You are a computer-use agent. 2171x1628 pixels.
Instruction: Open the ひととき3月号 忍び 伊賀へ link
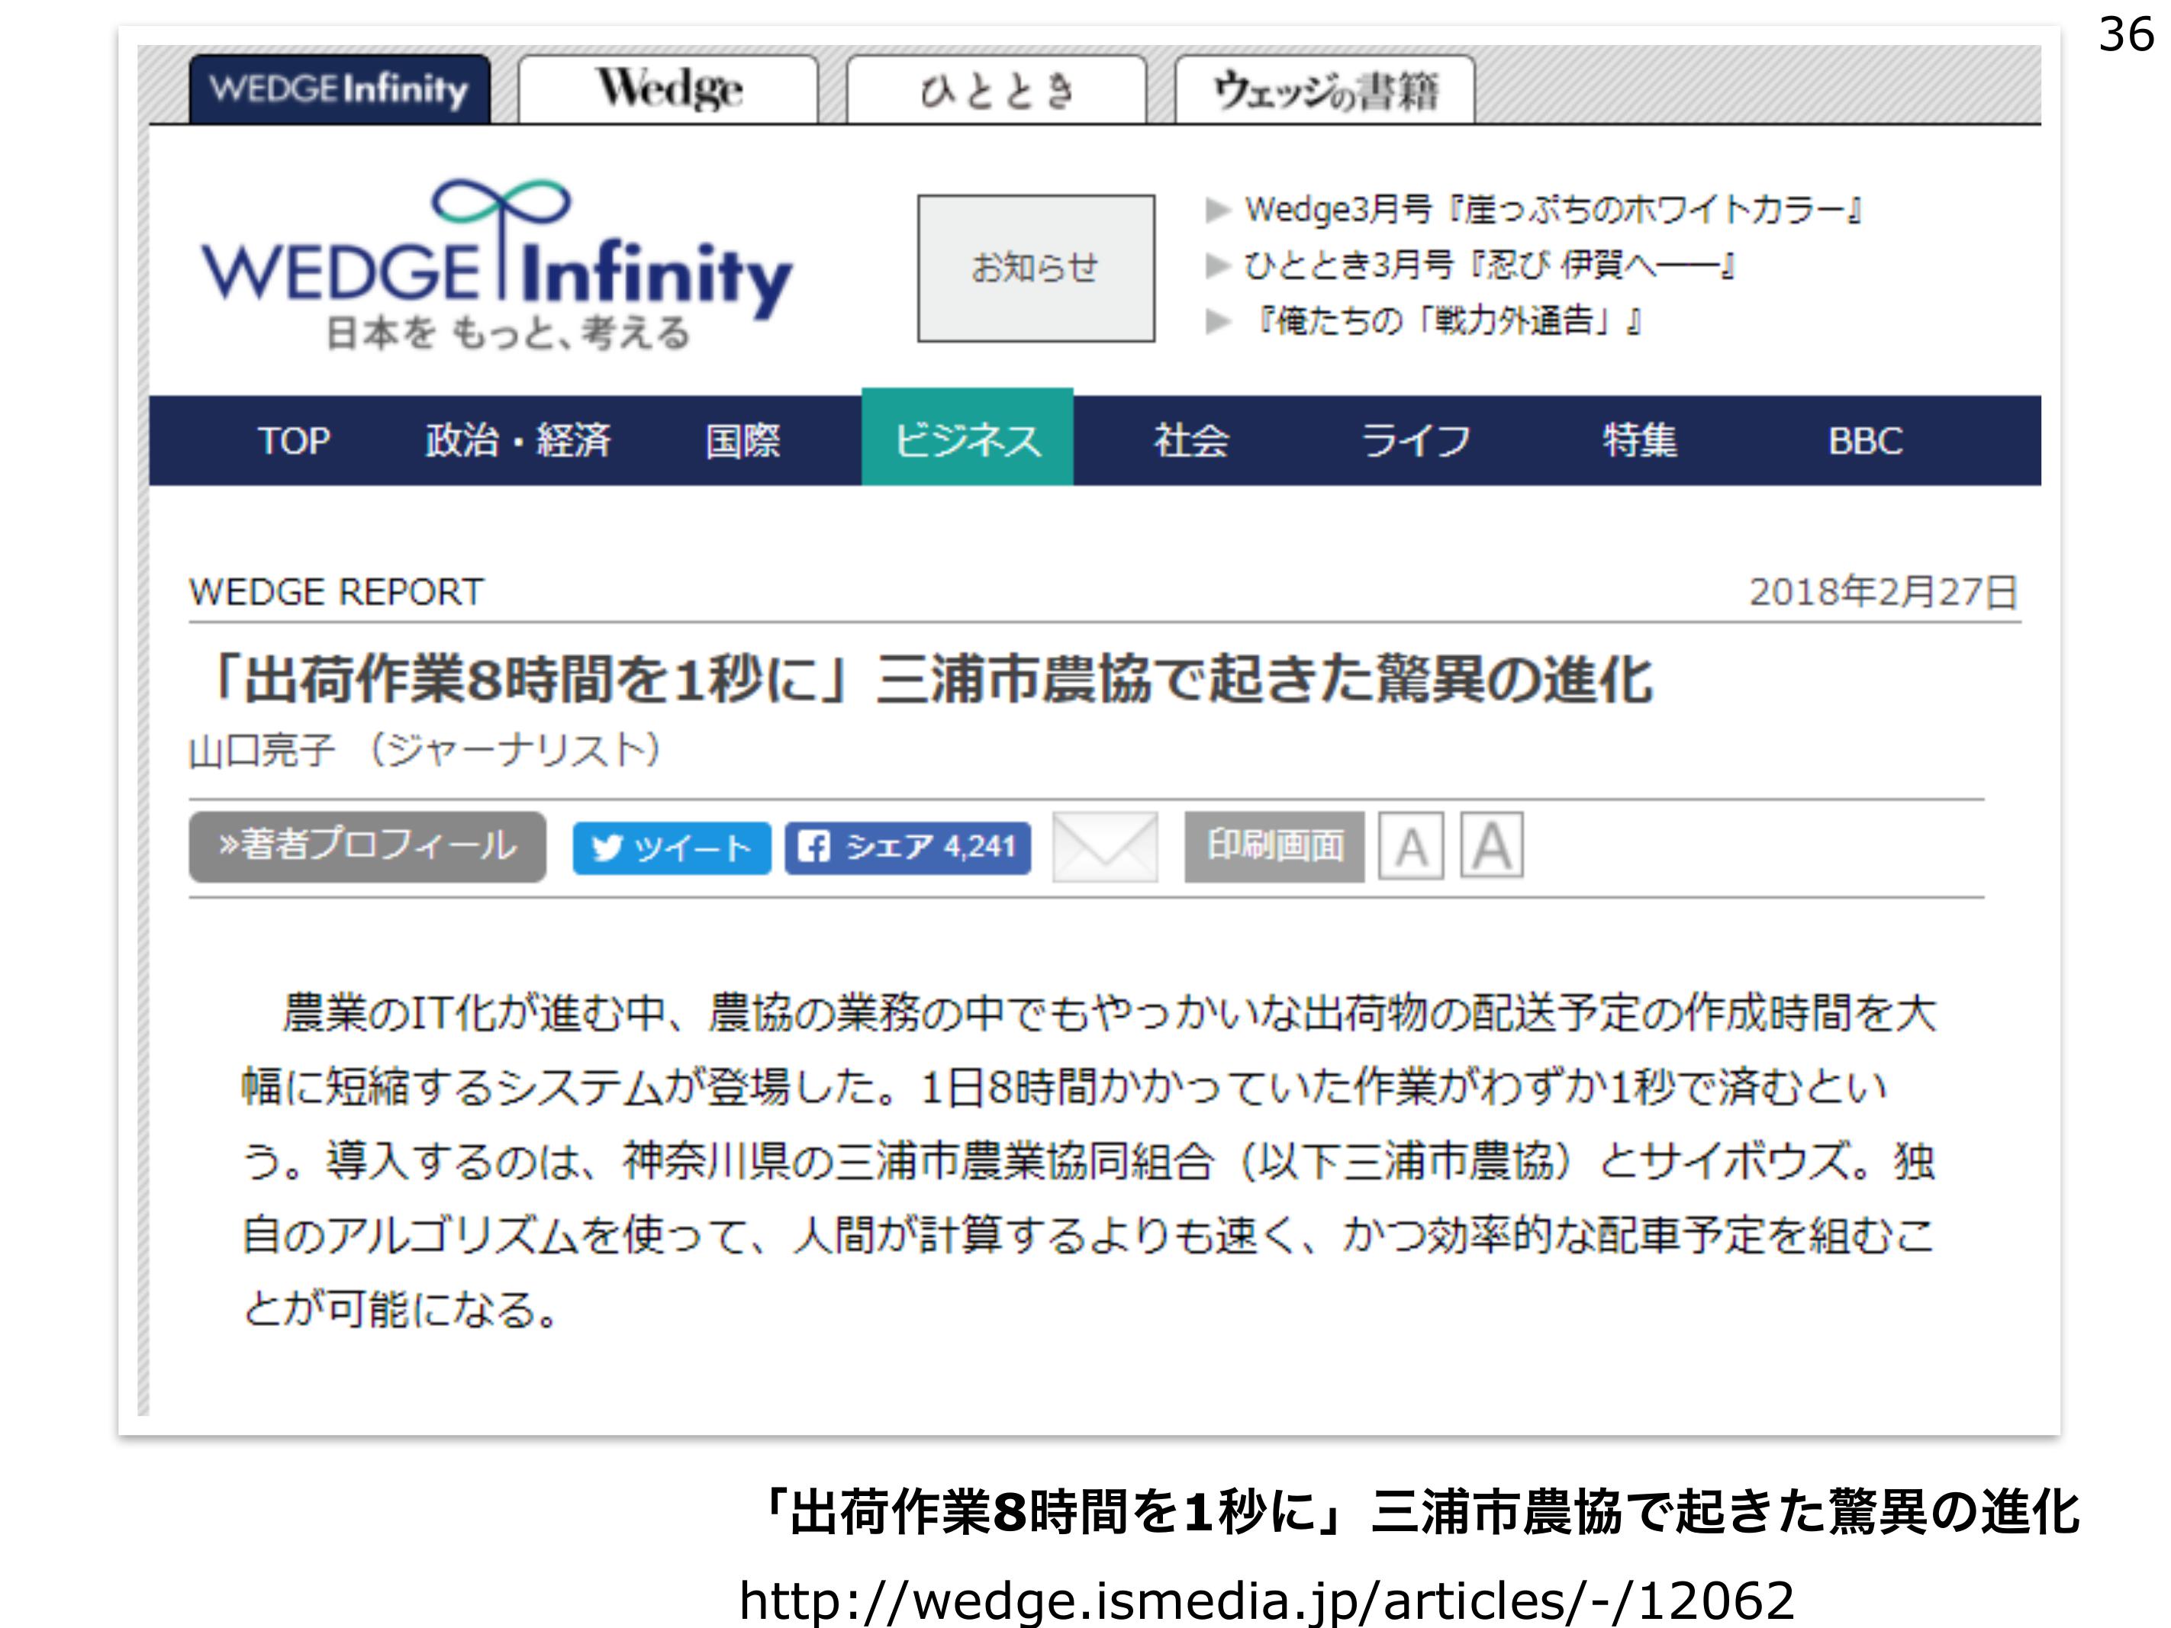coord(1488,265)
